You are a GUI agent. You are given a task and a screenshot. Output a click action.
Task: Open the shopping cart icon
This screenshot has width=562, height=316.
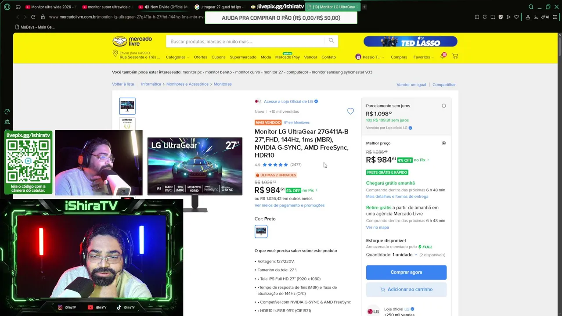(x=455, y=57)
